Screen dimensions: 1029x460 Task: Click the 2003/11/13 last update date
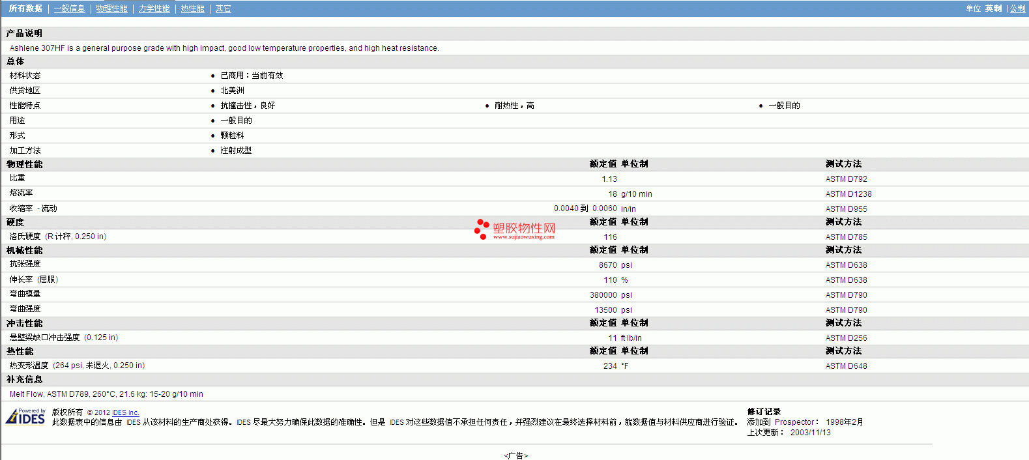click(811, 433)
